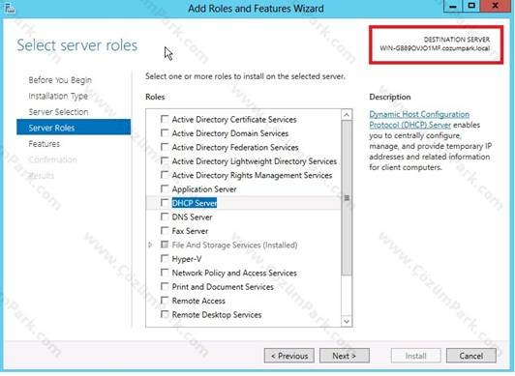Select the Fax Server role label
Screen dimensions: 515x376
pos(190,231)
